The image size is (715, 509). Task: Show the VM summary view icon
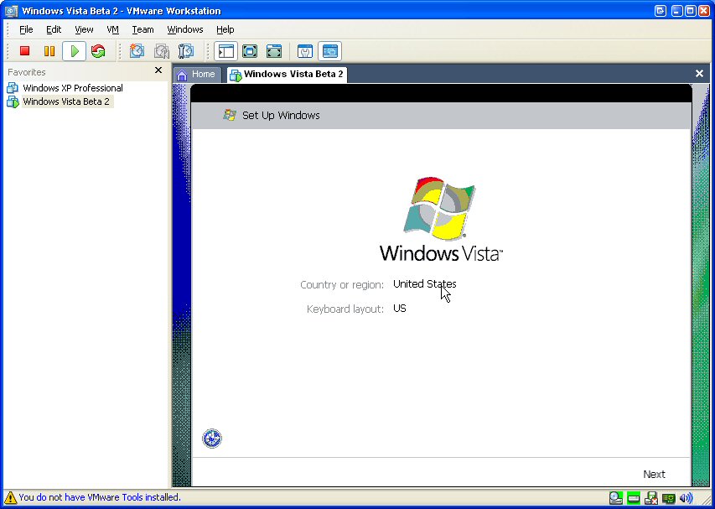click(x=305, y=51)
